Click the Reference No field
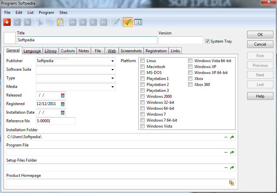 pos(56,121)
